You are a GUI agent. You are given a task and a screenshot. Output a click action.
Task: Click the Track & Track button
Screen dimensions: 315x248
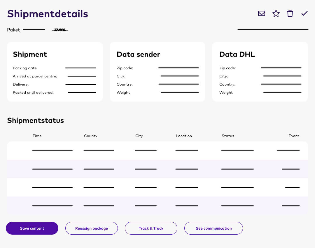(151, 228)
